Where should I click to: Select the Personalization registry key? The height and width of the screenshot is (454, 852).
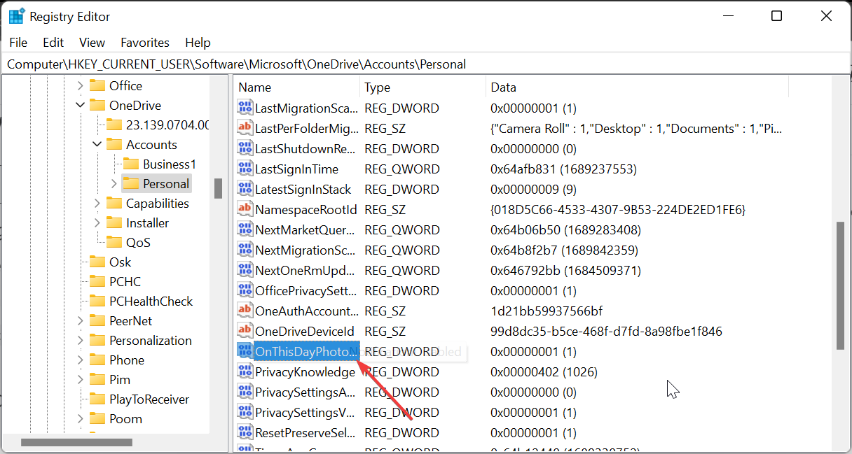151,341
